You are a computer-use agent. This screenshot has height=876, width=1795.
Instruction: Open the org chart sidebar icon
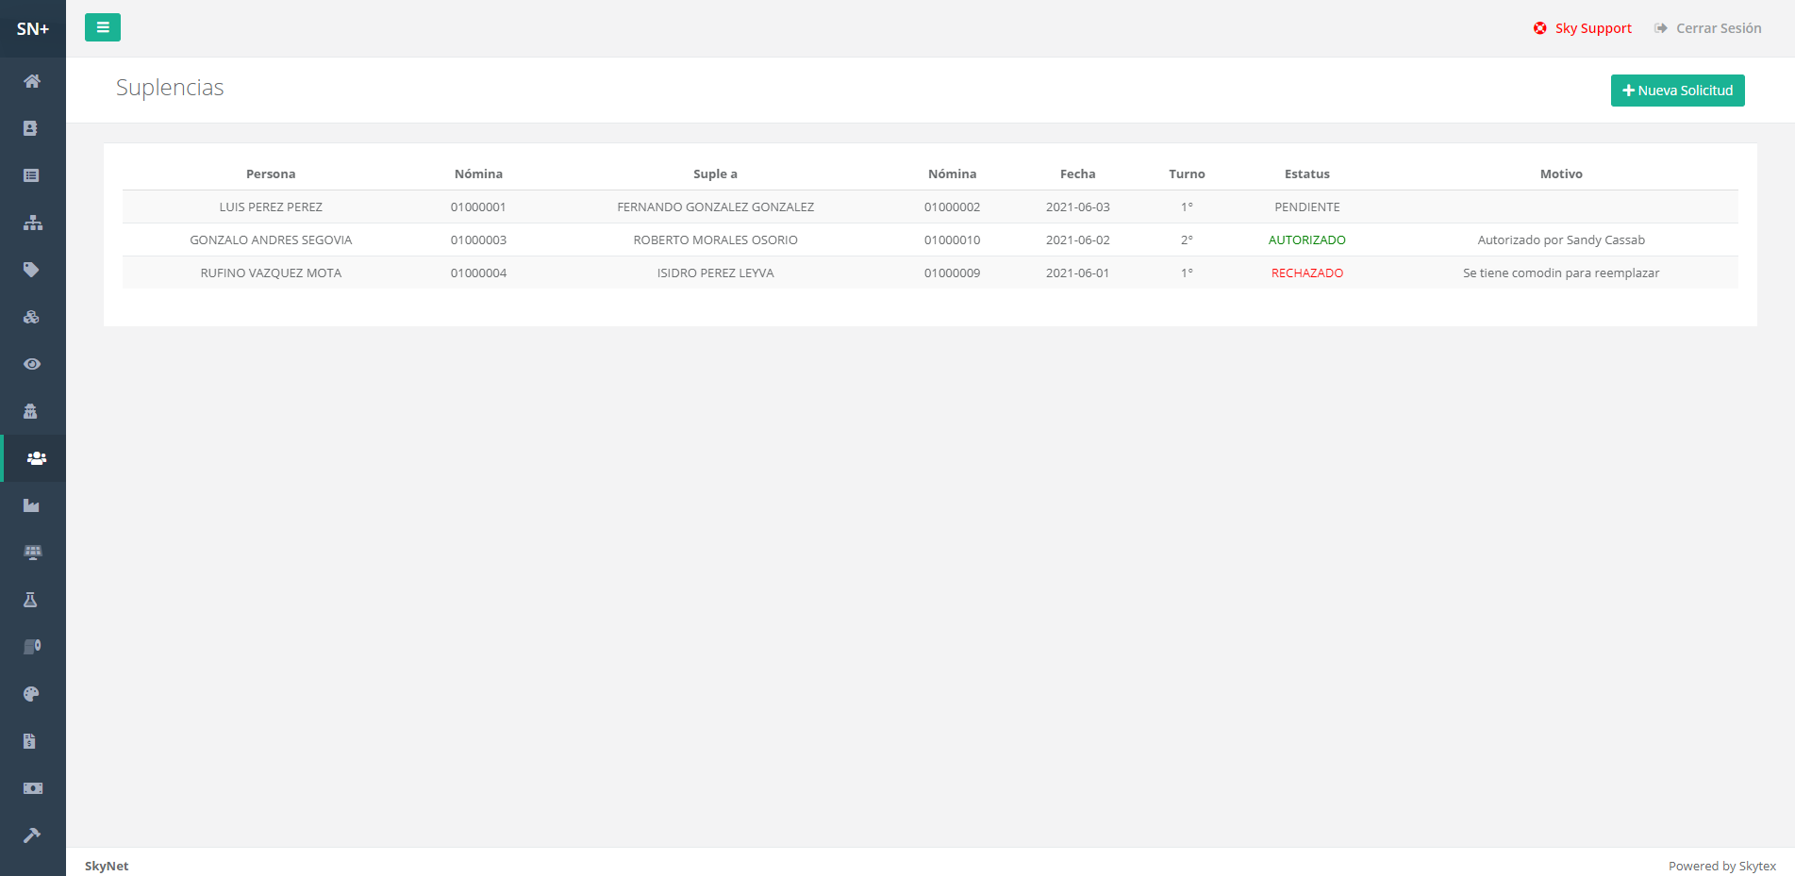[32, 223]
